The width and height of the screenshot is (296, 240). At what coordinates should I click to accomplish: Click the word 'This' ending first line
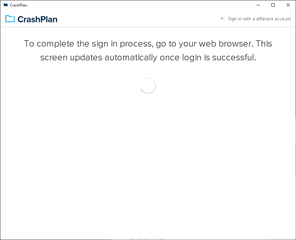pyautogui.click(x=264, y=44)
